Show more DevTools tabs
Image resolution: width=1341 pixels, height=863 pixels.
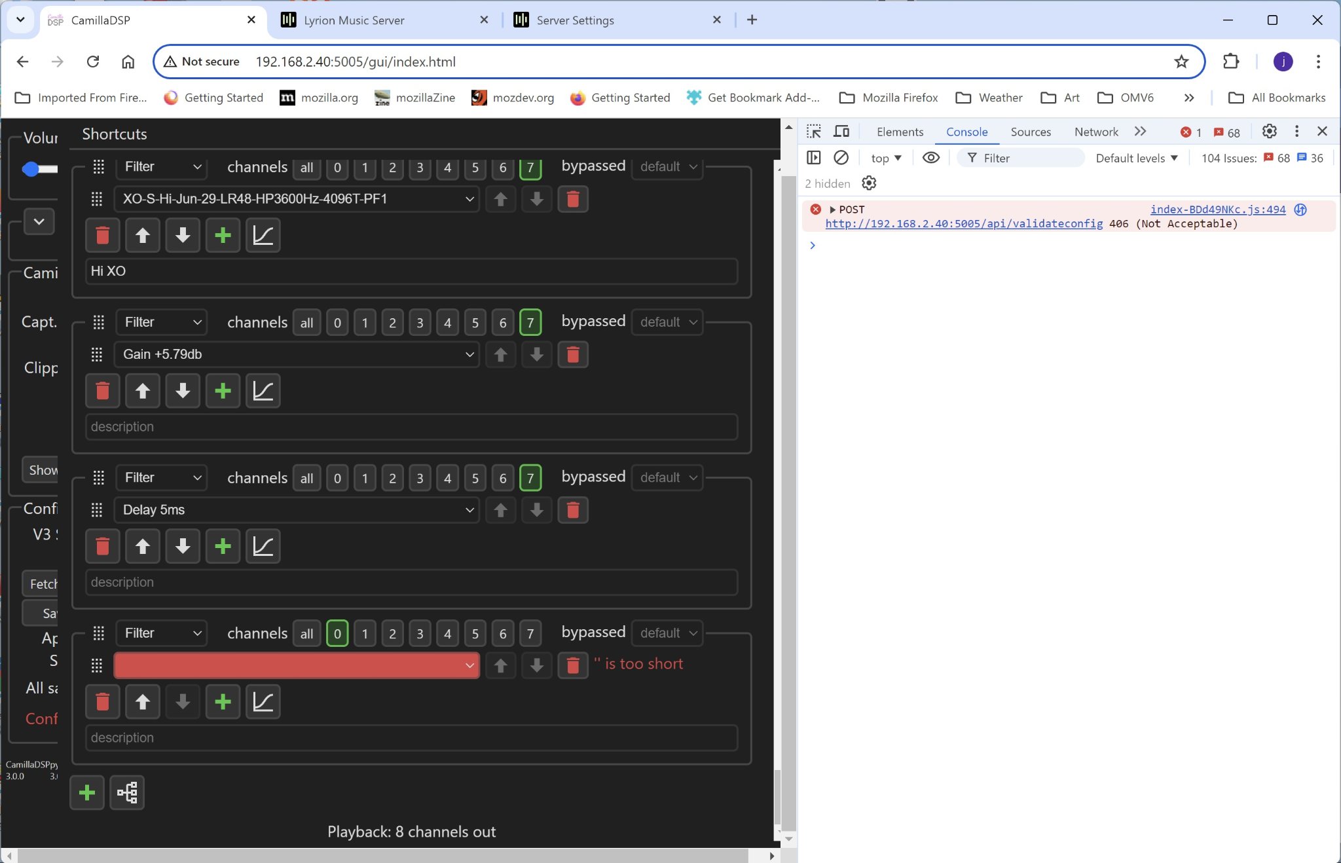coord(1140,132)
